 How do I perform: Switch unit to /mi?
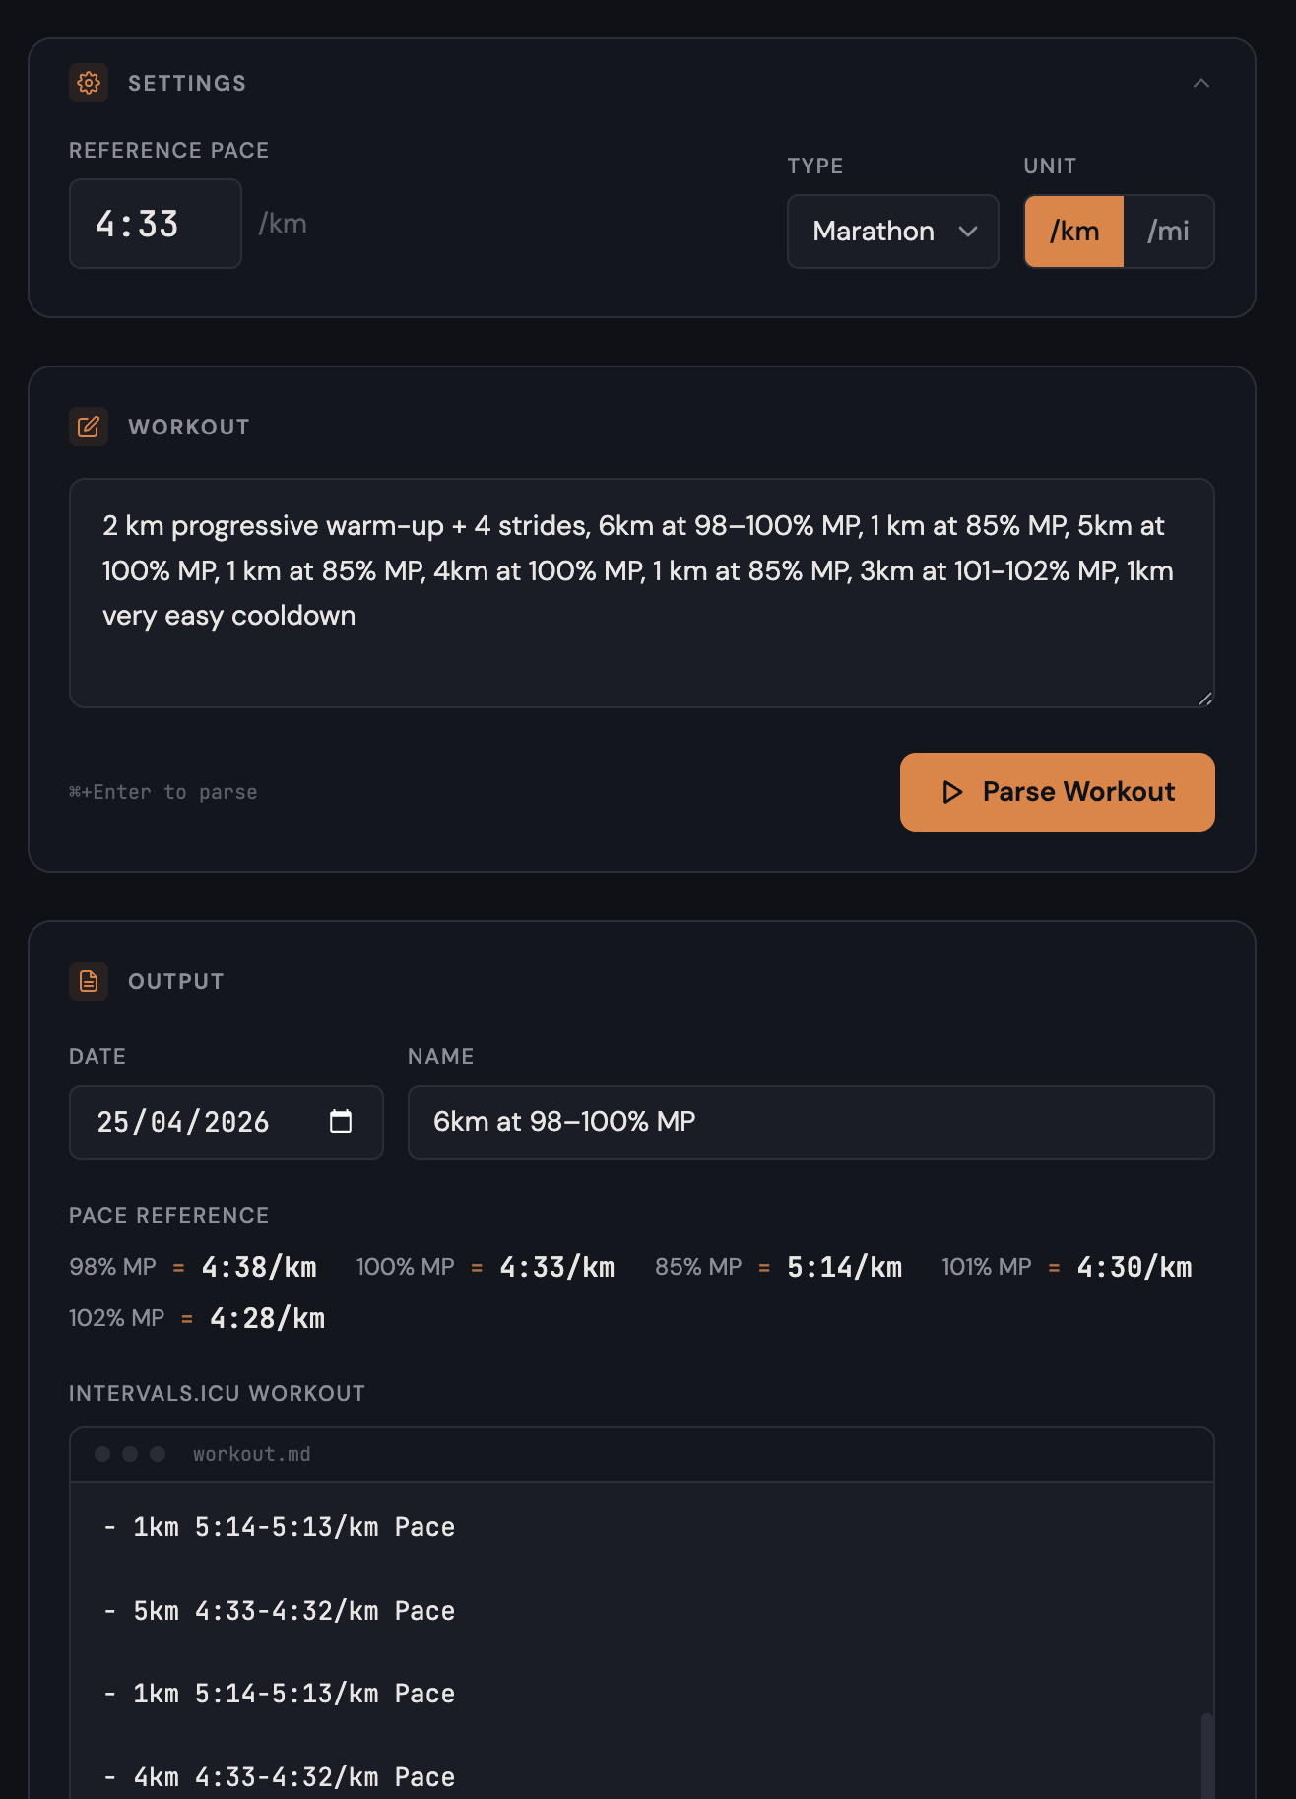(1168, 232)
